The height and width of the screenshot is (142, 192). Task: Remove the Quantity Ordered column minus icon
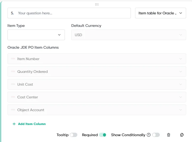[x=13, y=71]
